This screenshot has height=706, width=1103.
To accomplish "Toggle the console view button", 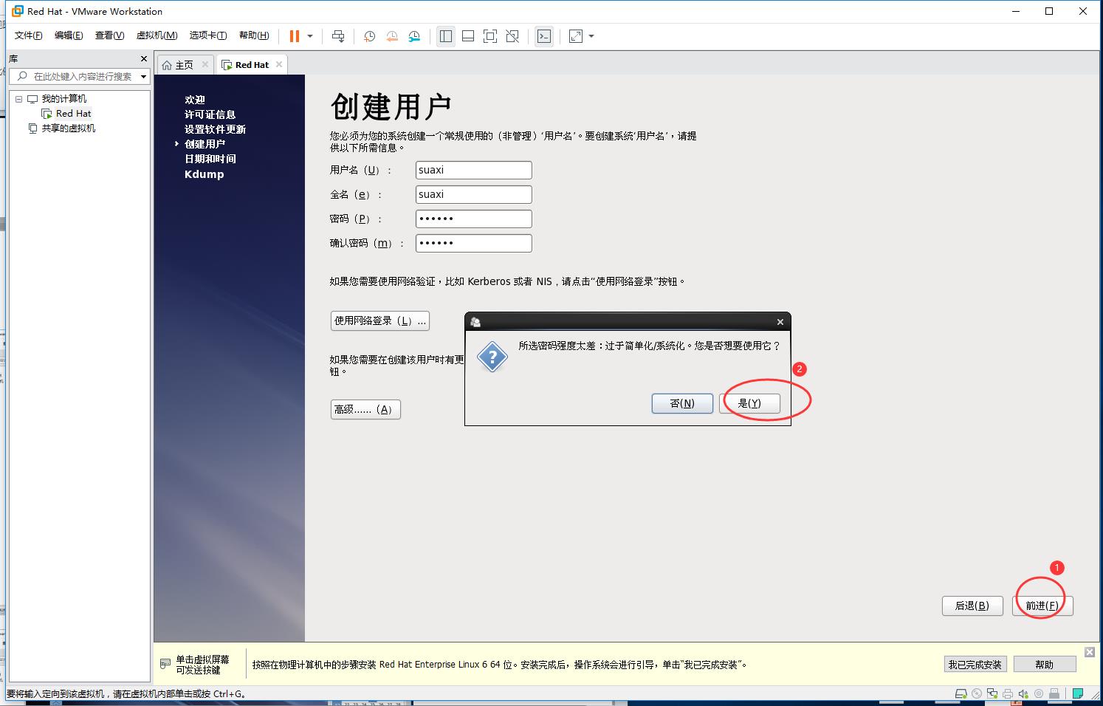I will click(544, 35).
